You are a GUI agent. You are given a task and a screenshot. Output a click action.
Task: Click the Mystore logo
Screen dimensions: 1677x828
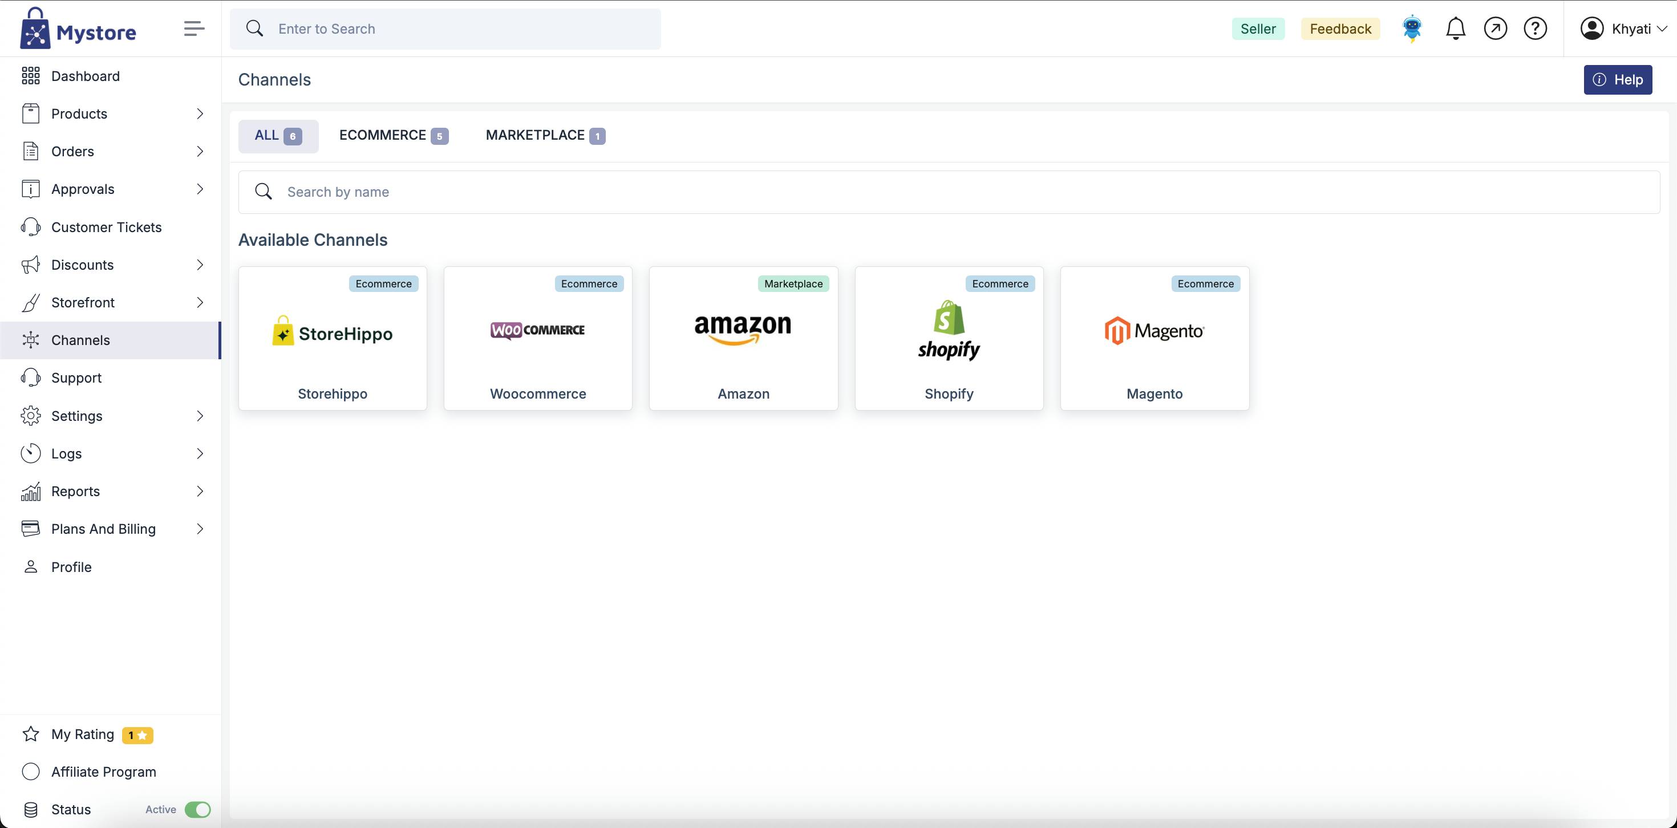78,29
